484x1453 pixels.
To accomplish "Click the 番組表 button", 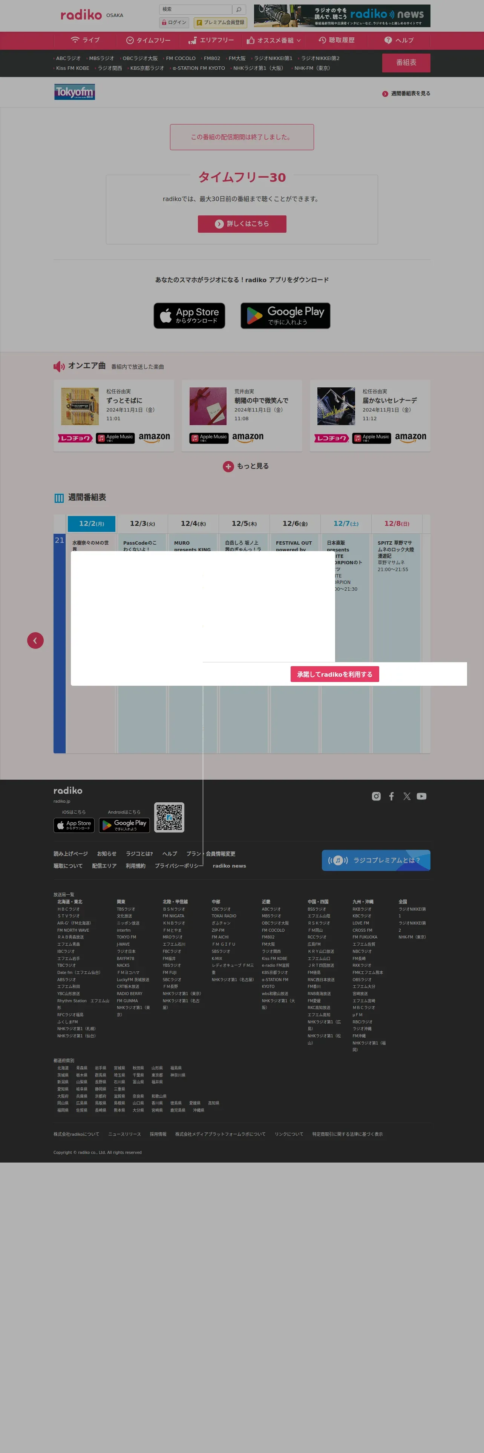I will pyautogui.click(x=406, y=63).
